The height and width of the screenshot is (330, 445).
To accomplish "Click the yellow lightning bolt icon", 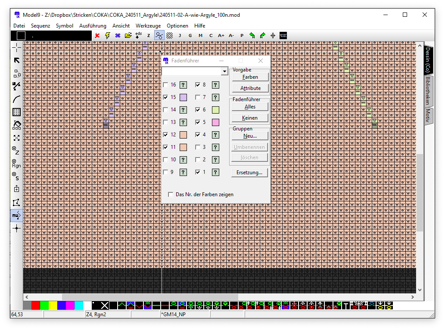I will point(108,36).
